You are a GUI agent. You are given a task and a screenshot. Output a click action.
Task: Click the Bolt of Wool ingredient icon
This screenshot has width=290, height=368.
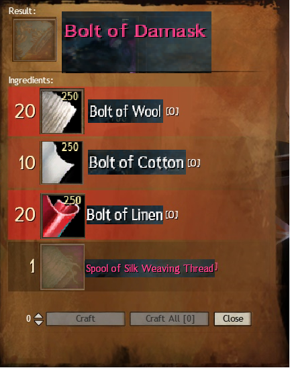[62, 111]
